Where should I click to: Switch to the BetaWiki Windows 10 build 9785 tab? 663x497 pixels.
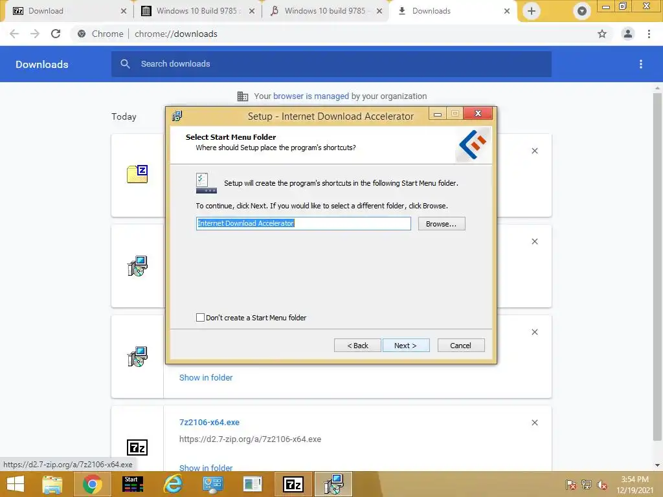[325, 11]
